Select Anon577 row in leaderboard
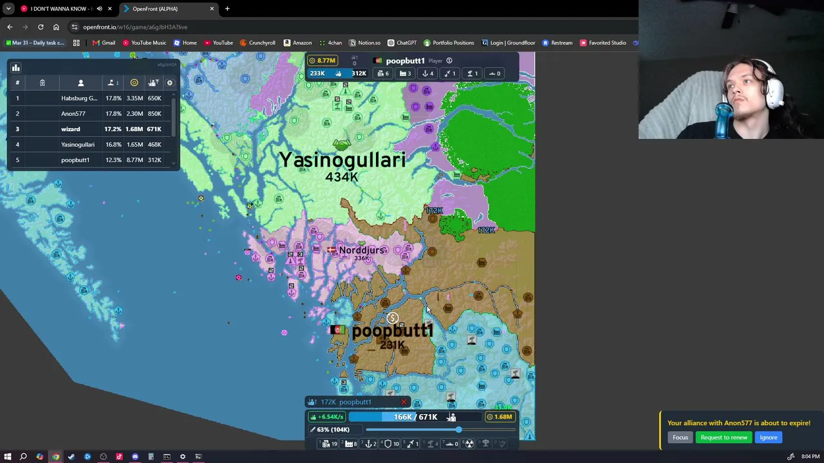The width and height of the screenshot is (824, 463). point(89,113)
